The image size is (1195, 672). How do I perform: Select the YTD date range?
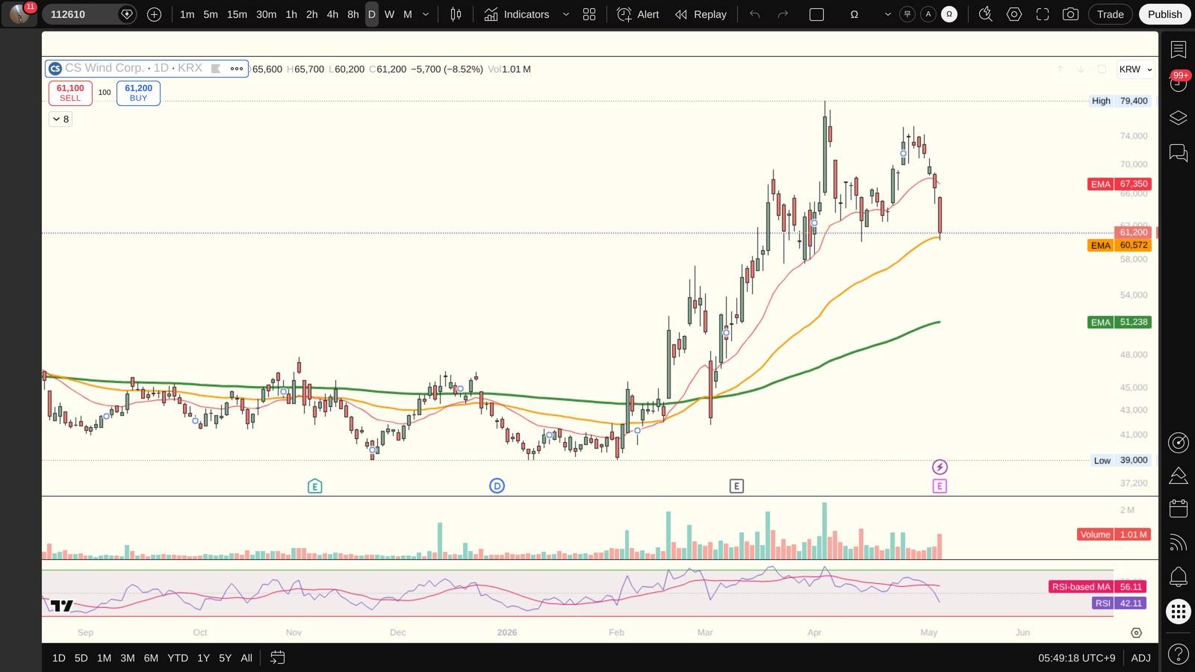pos(178,658)
